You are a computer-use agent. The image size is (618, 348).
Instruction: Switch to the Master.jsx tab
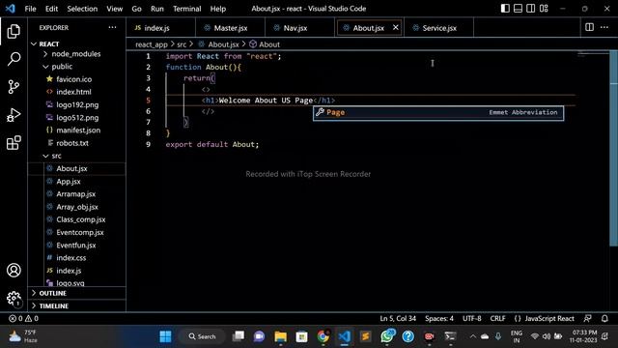pos(230,28)
